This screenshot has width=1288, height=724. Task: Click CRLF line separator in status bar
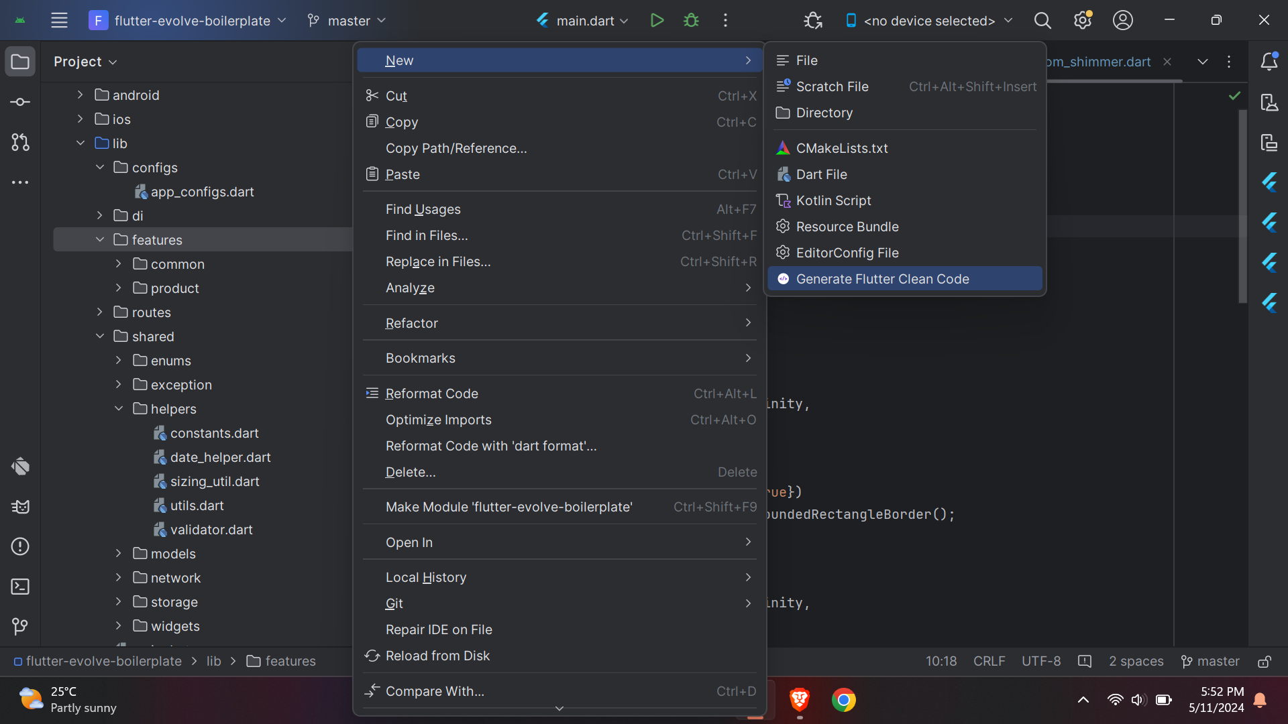(989, 661)
